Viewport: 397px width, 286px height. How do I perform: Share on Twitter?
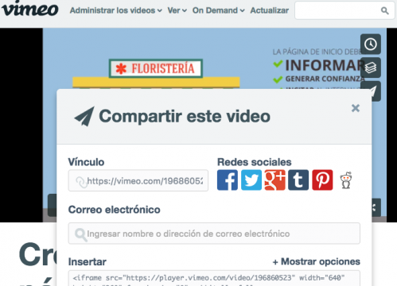251,180
